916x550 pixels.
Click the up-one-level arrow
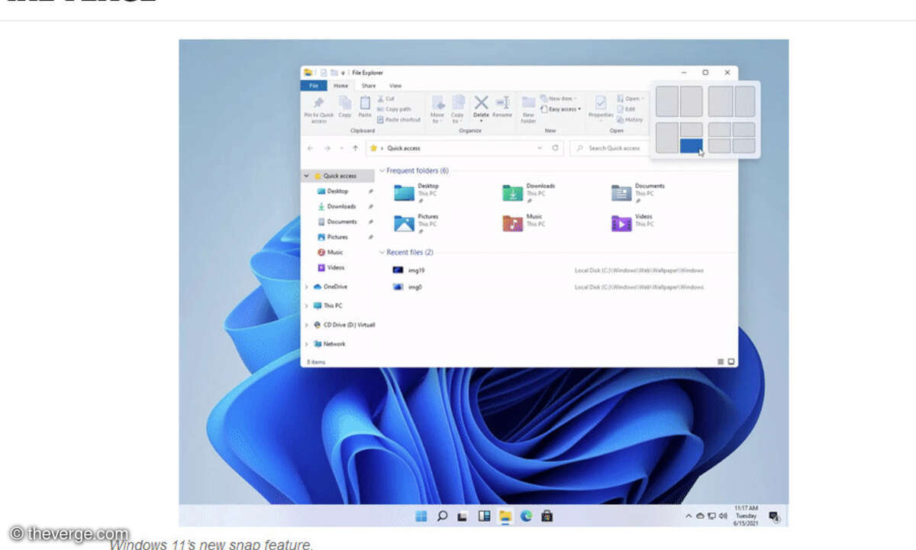356,148
